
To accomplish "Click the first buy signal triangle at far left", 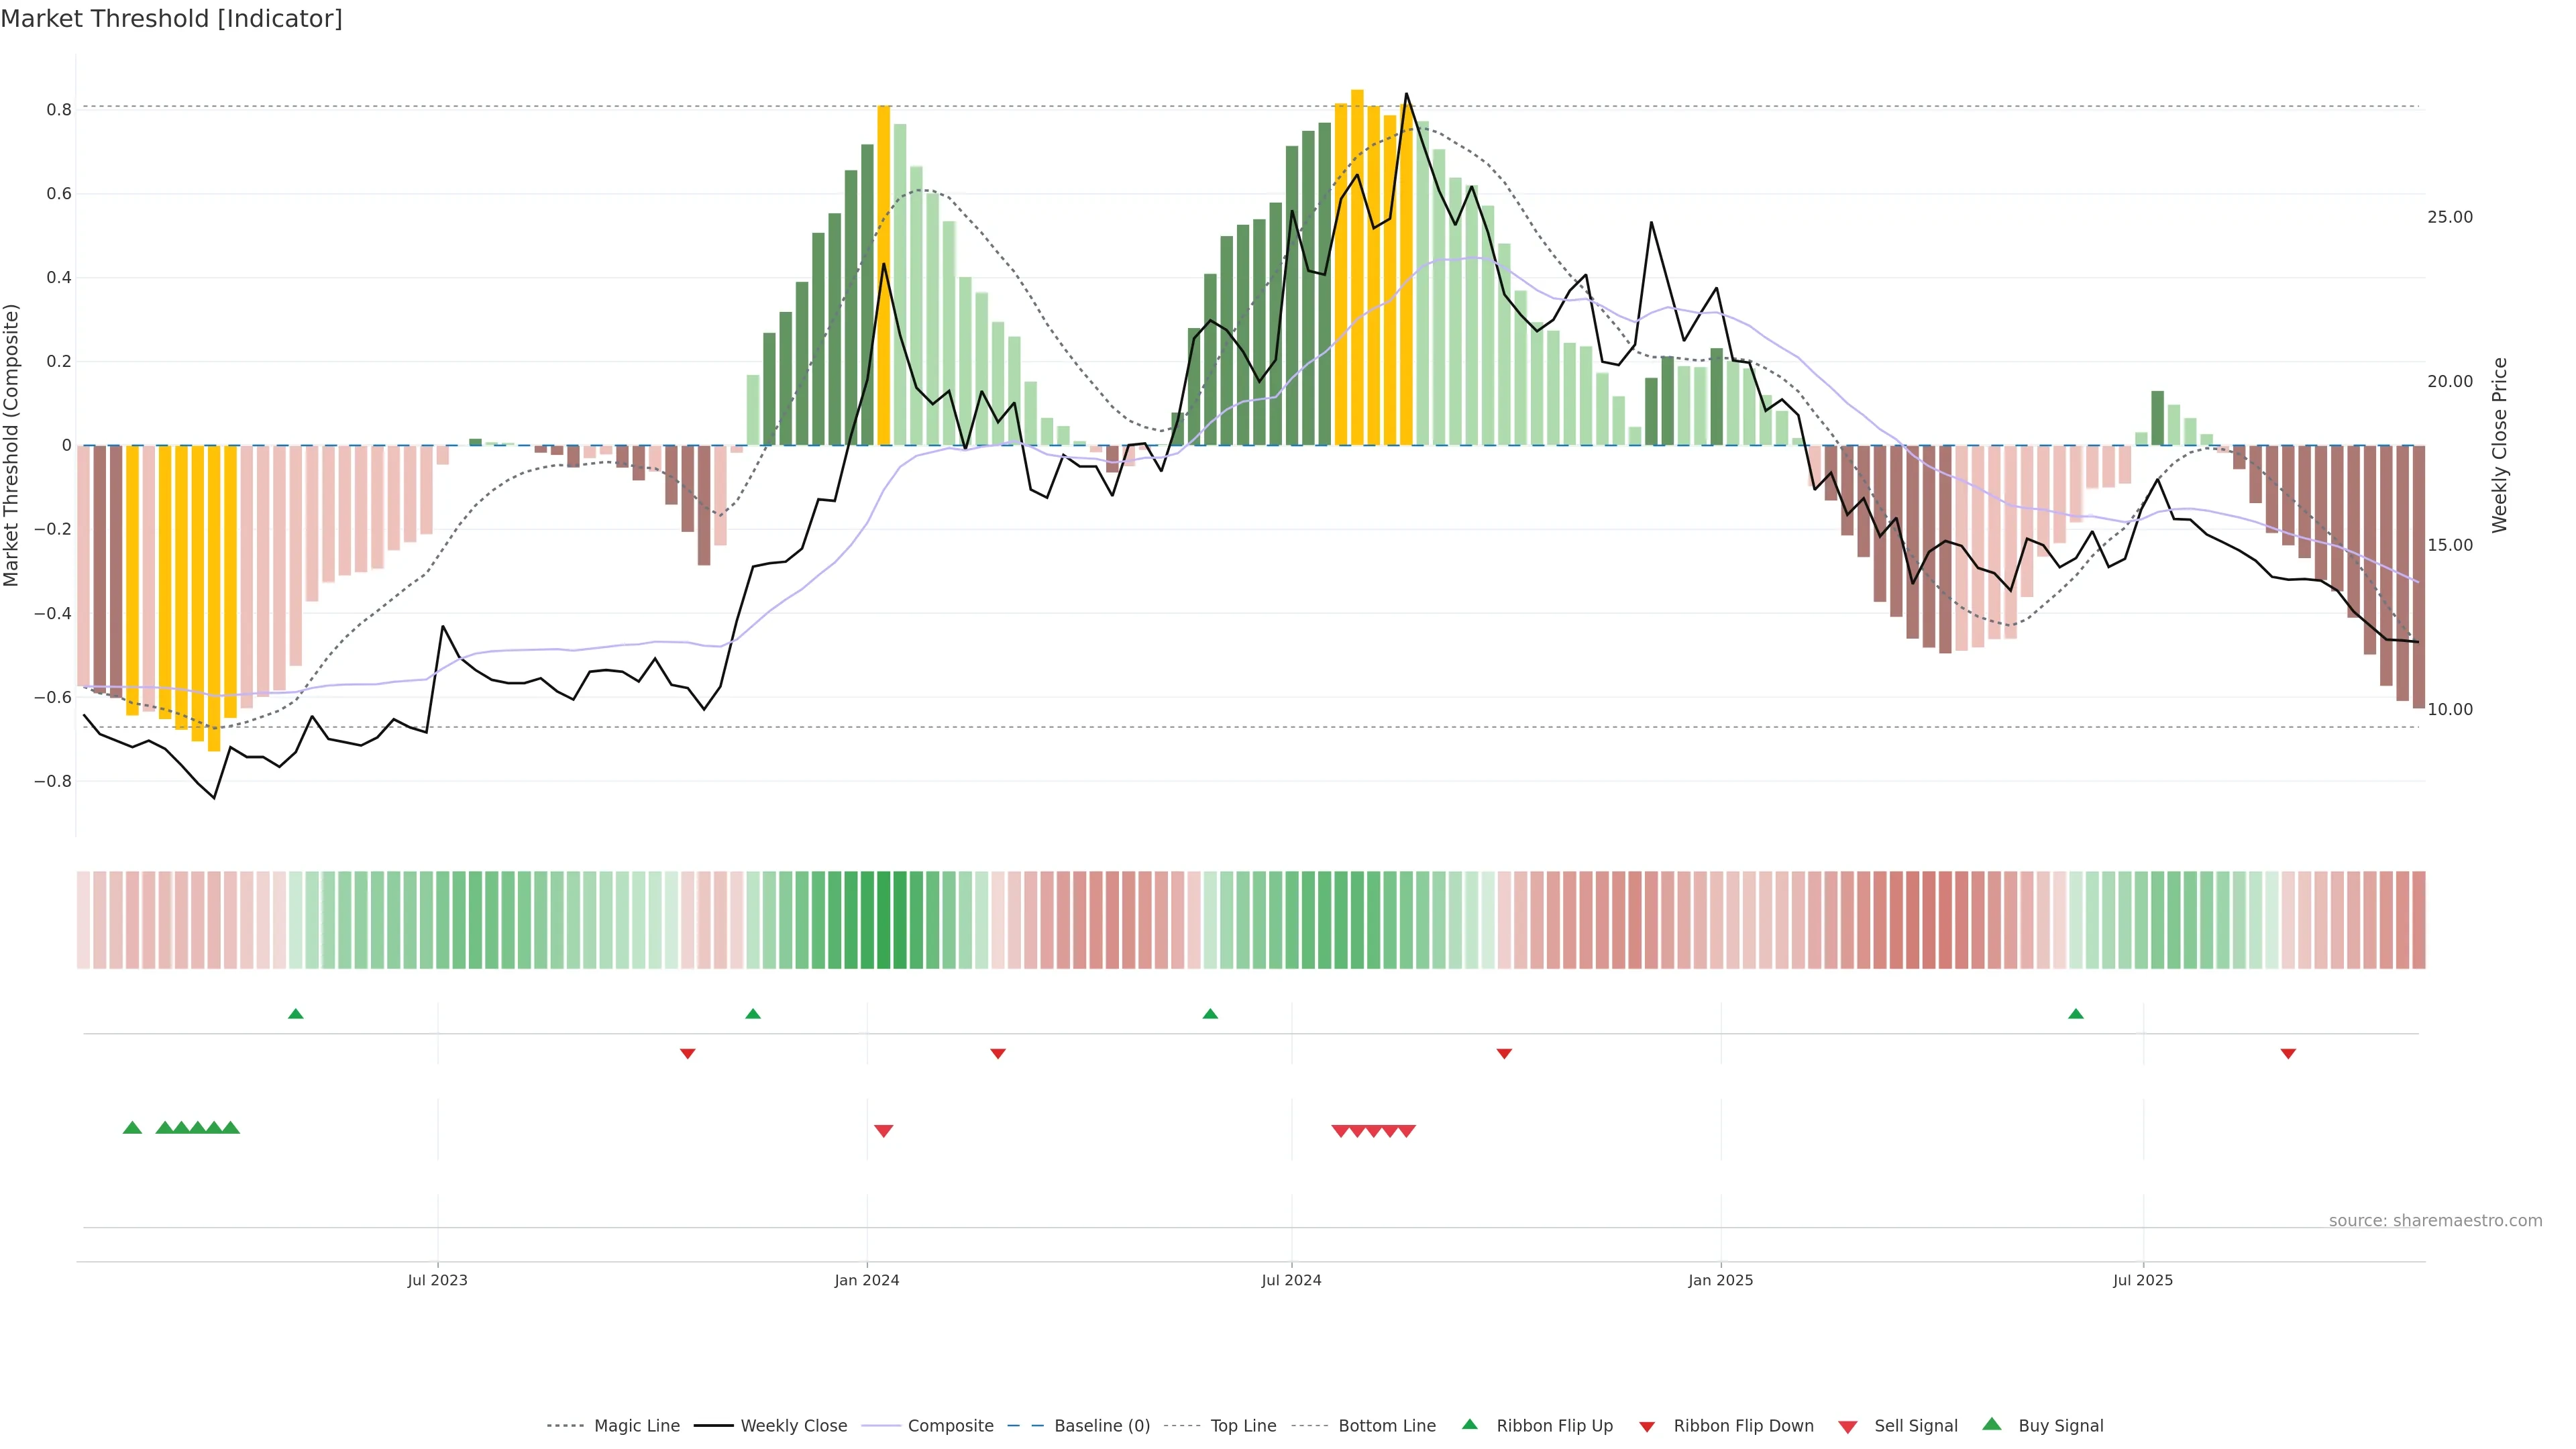I will (x=132, y=1128).
